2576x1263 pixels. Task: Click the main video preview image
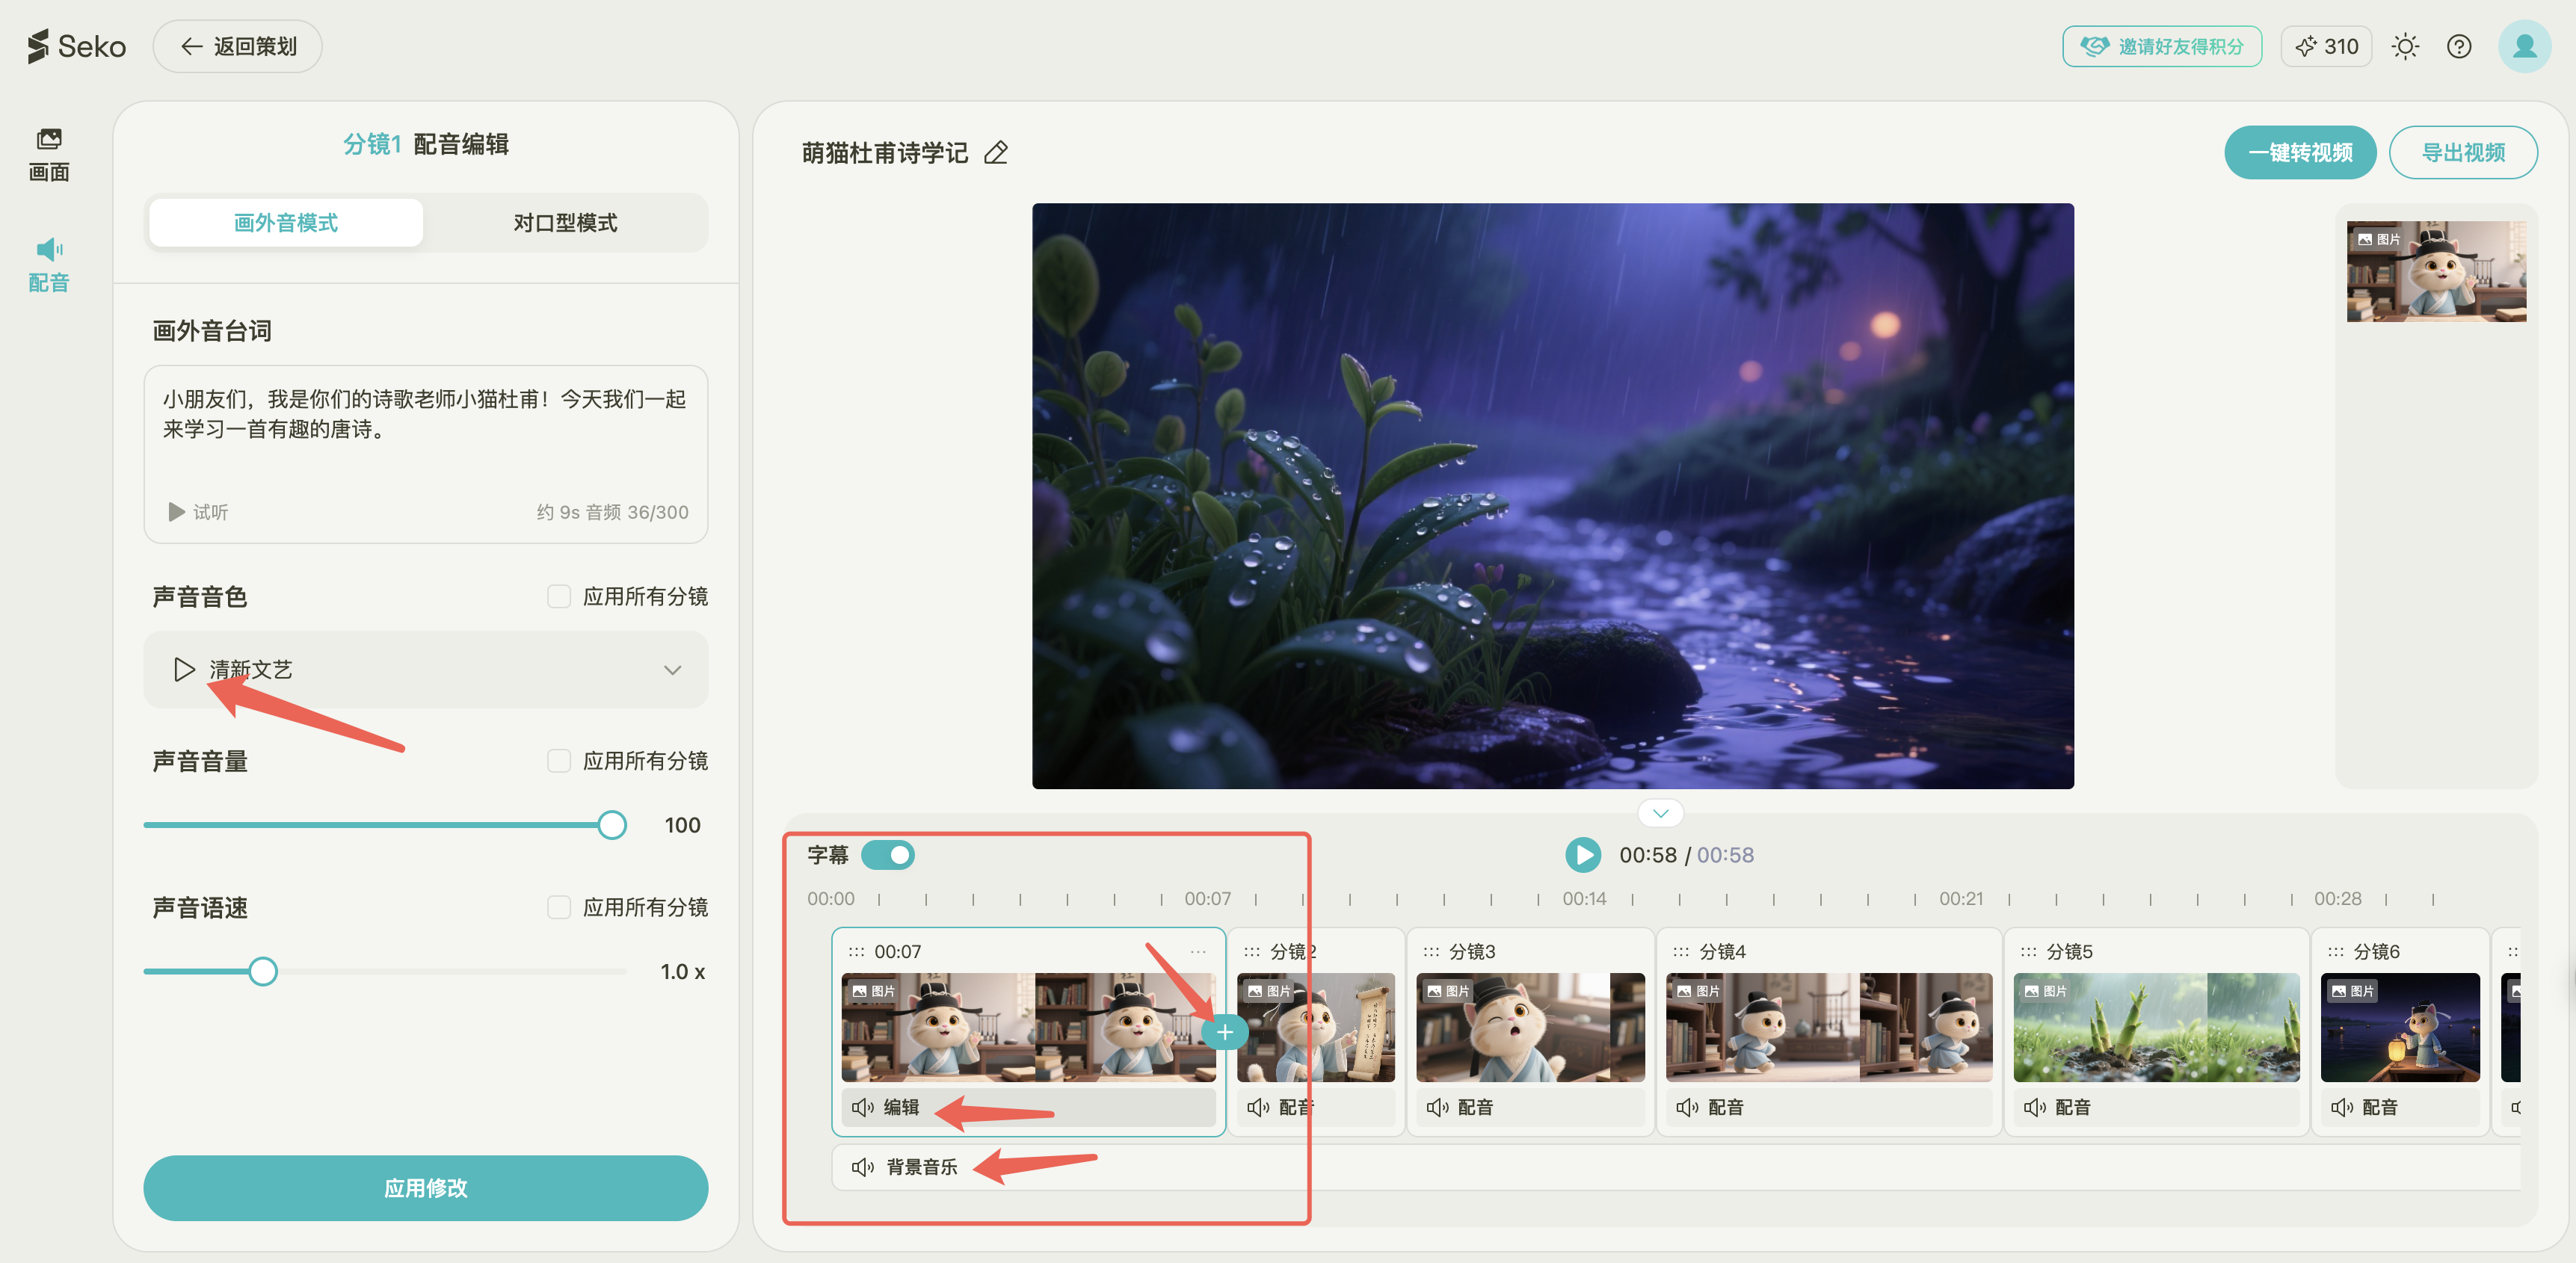tap(1552, 496)
